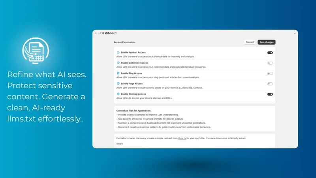Click the llms.txt app logo
This screenshot has height=178, width=316.
[x=36, y=51]
